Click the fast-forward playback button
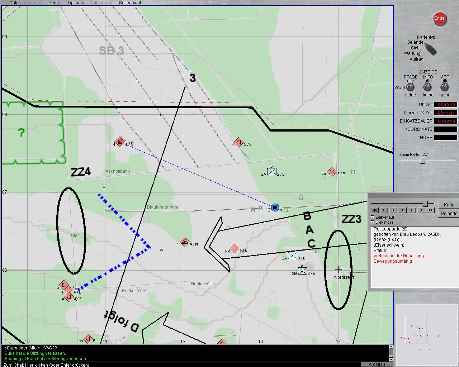Viewport: 459px width, 367px height. [431, 210]
